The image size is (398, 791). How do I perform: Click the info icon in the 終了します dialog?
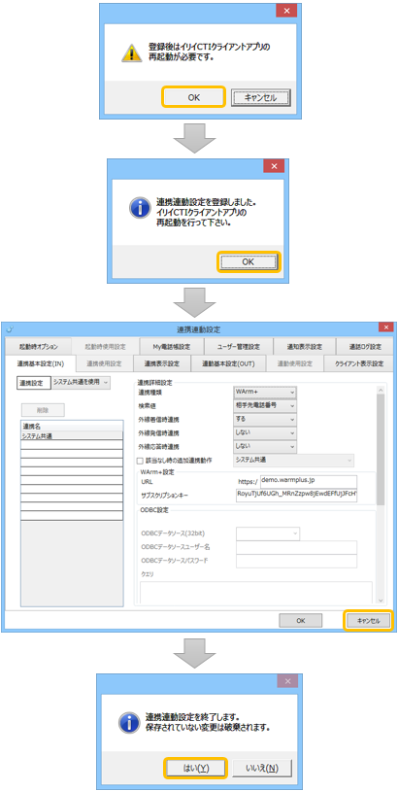click(129, 722)
